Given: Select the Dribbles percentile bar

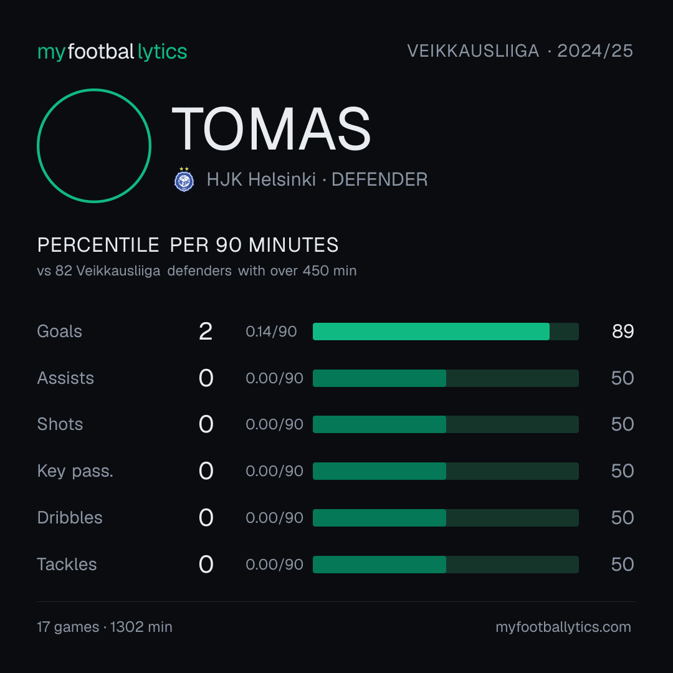Looking at the screenshot, I should [446, 518].
